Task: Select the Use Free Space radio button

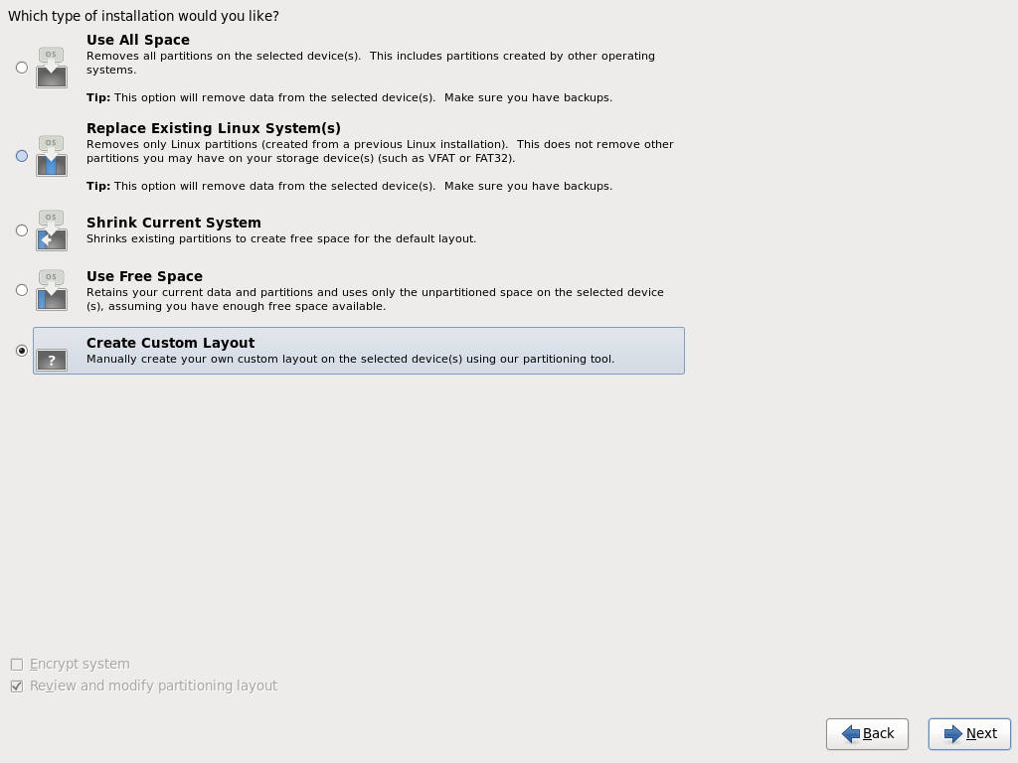Action: (x=21, y=289)
